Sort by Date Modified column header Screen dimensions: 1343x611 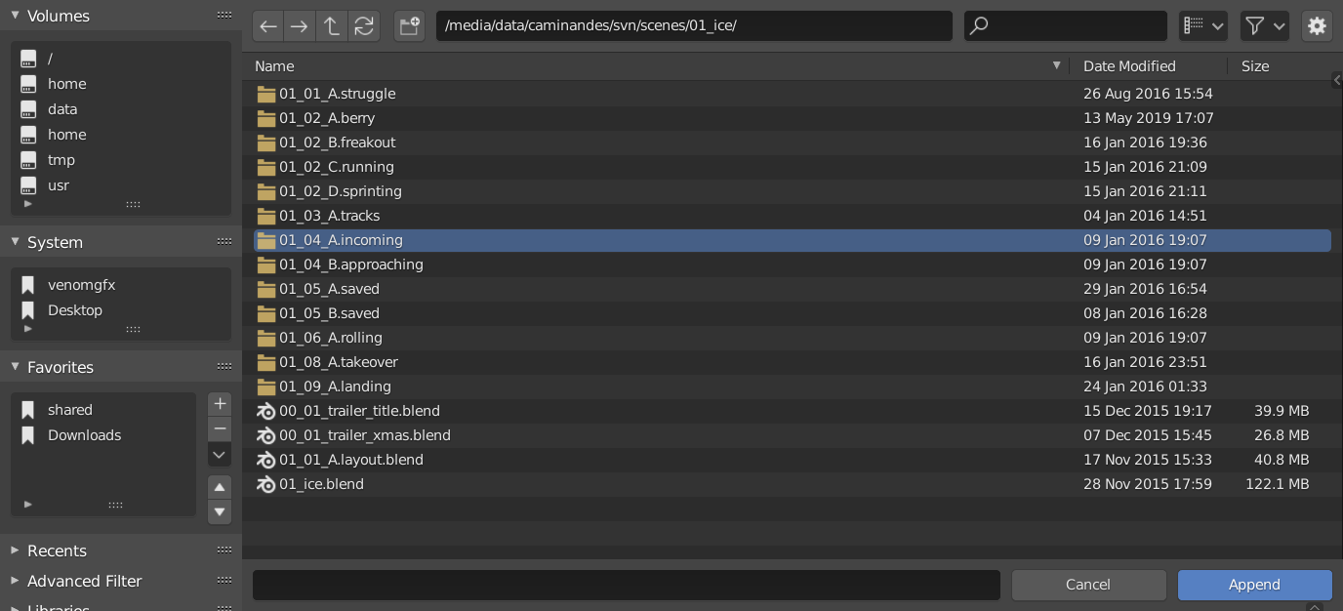point(1149,66)
